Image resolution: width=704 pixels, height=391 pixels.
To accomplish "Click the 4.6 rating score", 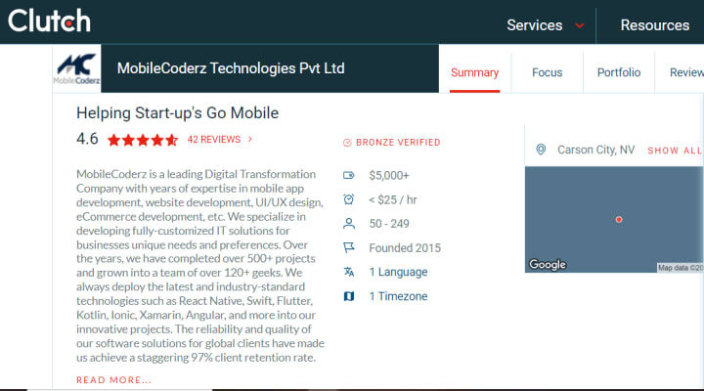I will [x=87, y=139].
